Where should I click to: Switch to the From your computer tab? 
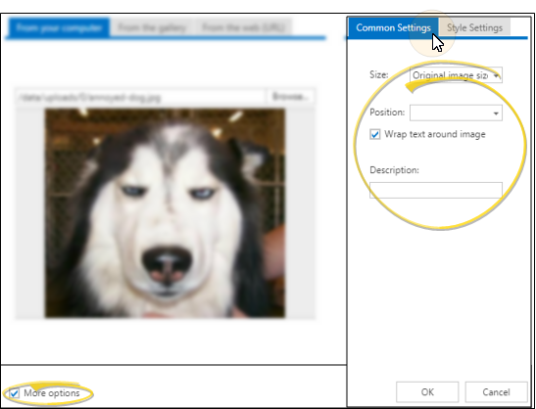[x=59, y=27]
